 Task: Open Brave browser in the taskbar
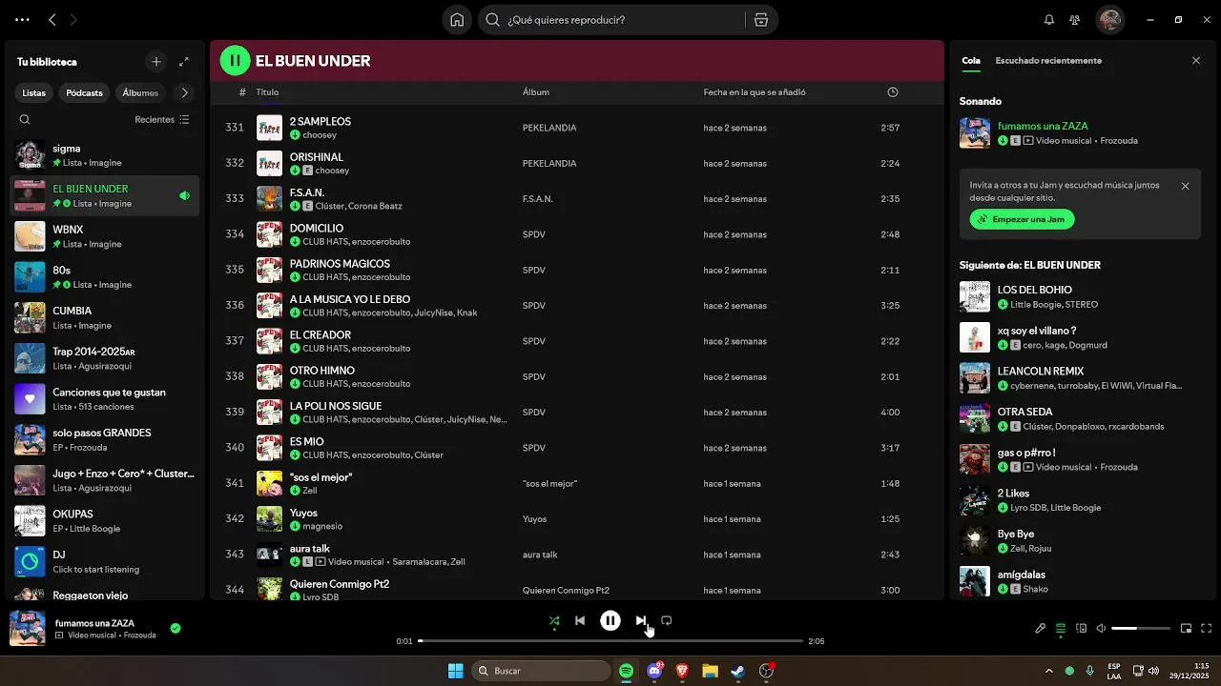(682, 671)
